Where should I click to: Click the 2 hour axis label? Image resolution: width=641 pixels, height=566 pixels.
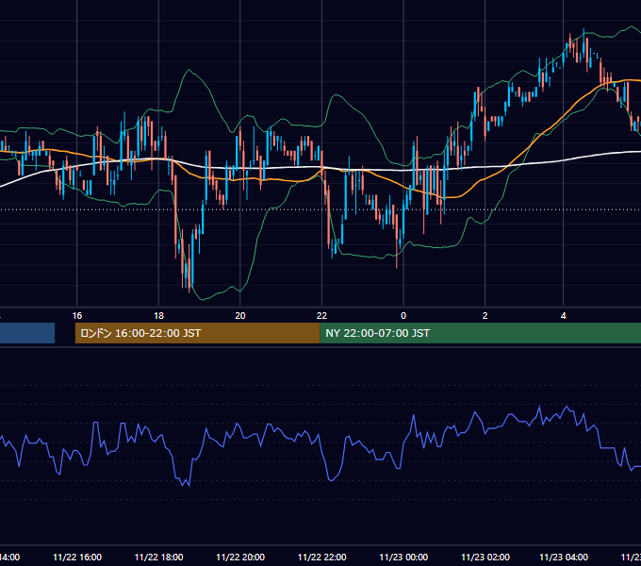[x=485, y=316]
